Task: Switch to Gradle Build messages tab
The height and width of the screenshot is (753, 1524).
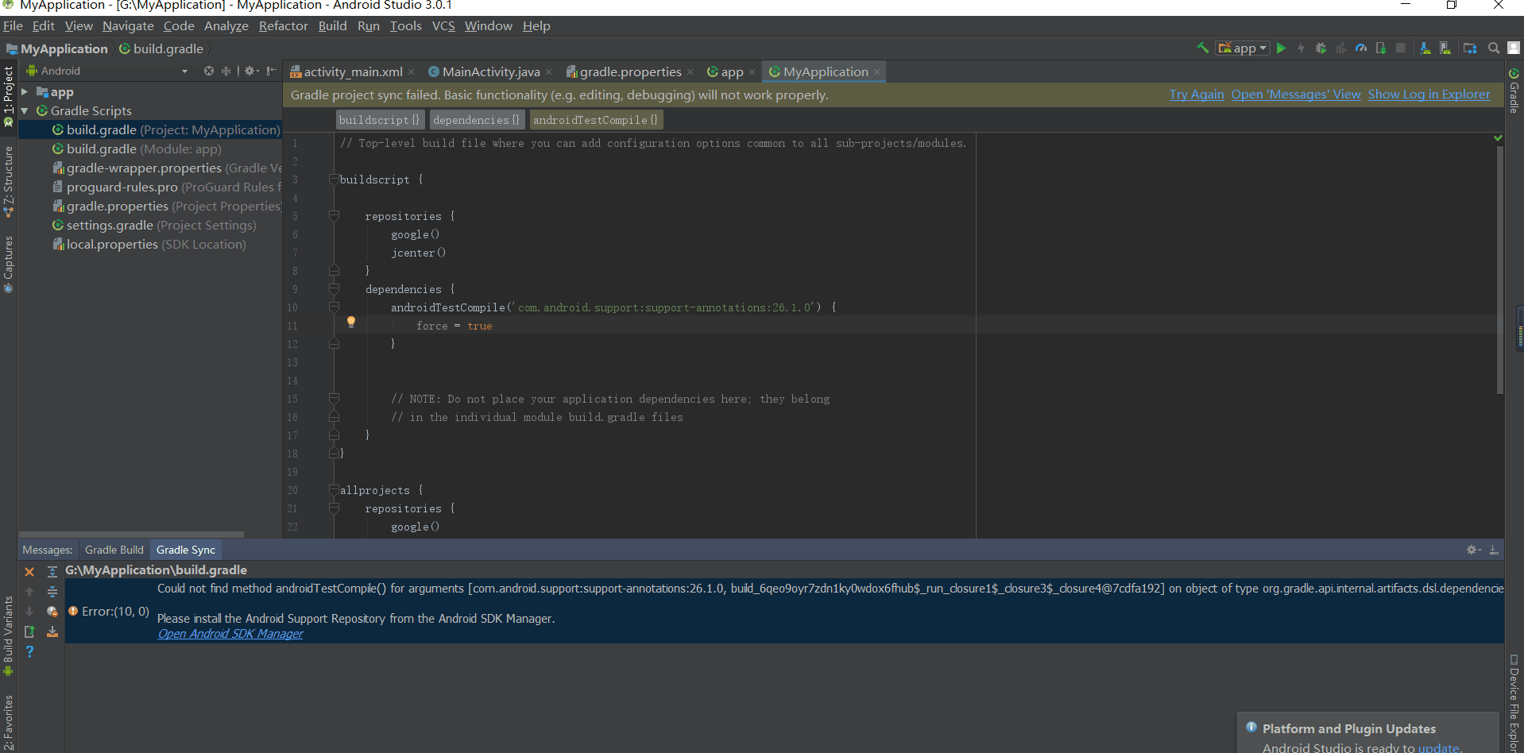Action: tap(114, 550)
